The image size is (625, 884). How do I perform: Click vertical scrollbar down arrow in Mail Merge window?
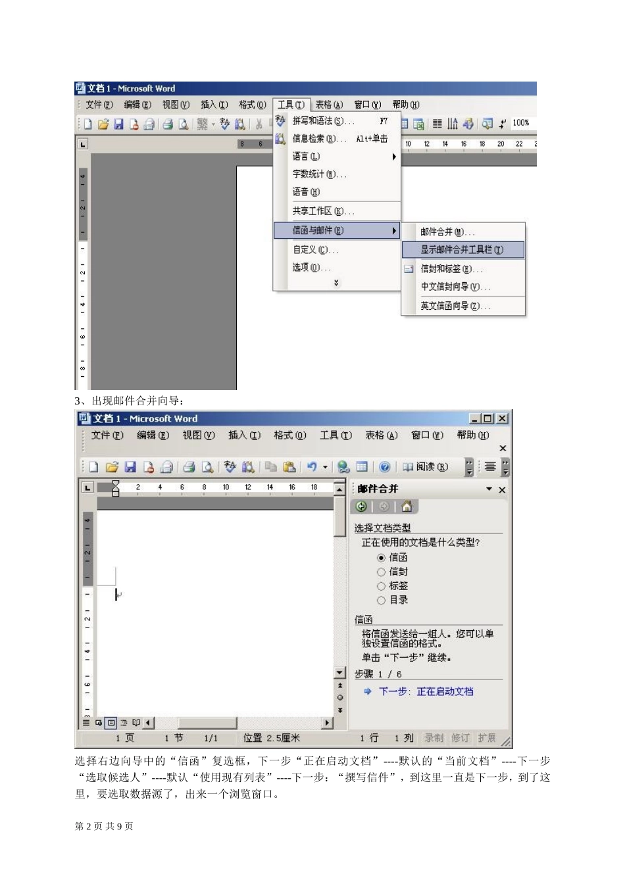pos(340,673)
